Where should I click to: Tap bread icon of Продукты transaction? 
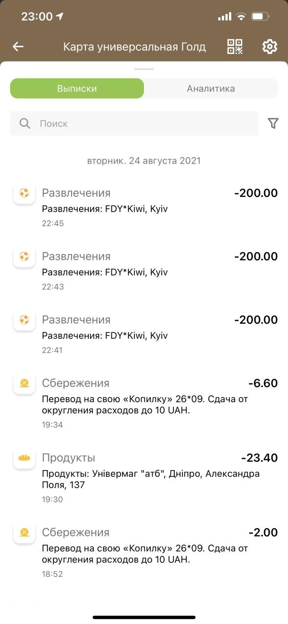[x=24, y=458]
